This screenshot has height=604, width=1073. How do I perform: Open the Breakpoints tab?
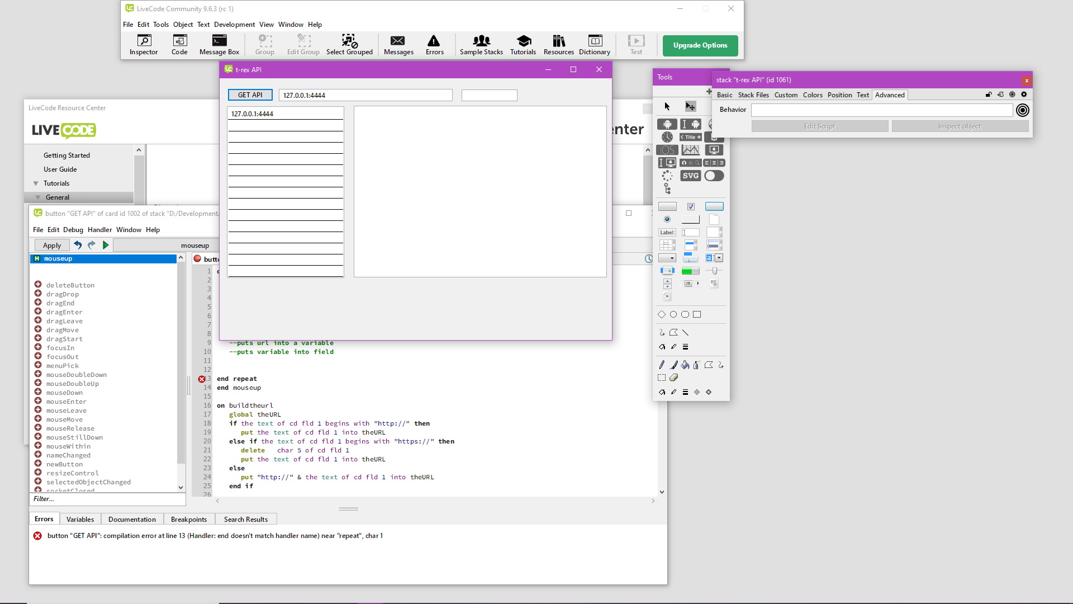(x=189, y=520)
